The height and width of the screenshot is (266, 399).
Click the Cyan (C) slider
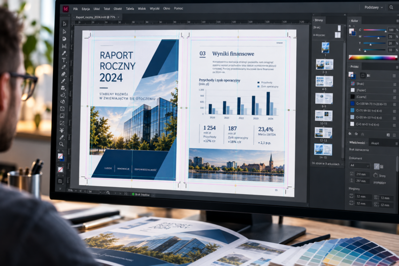[x=375, y=30]
